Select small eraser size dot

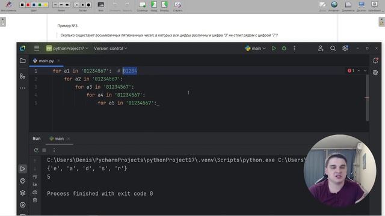tap(76, 5)
